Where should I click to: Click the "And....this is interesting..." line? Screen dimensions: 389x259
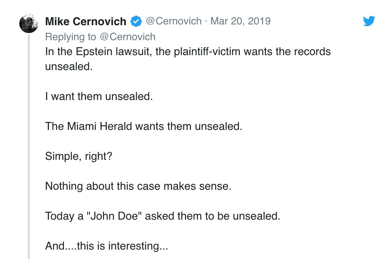[x=107, y=246]
